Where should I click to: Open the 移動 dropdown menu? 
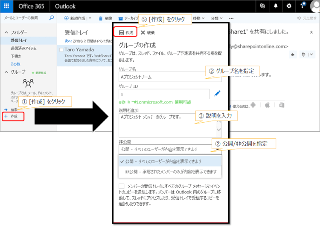point(198,18)
